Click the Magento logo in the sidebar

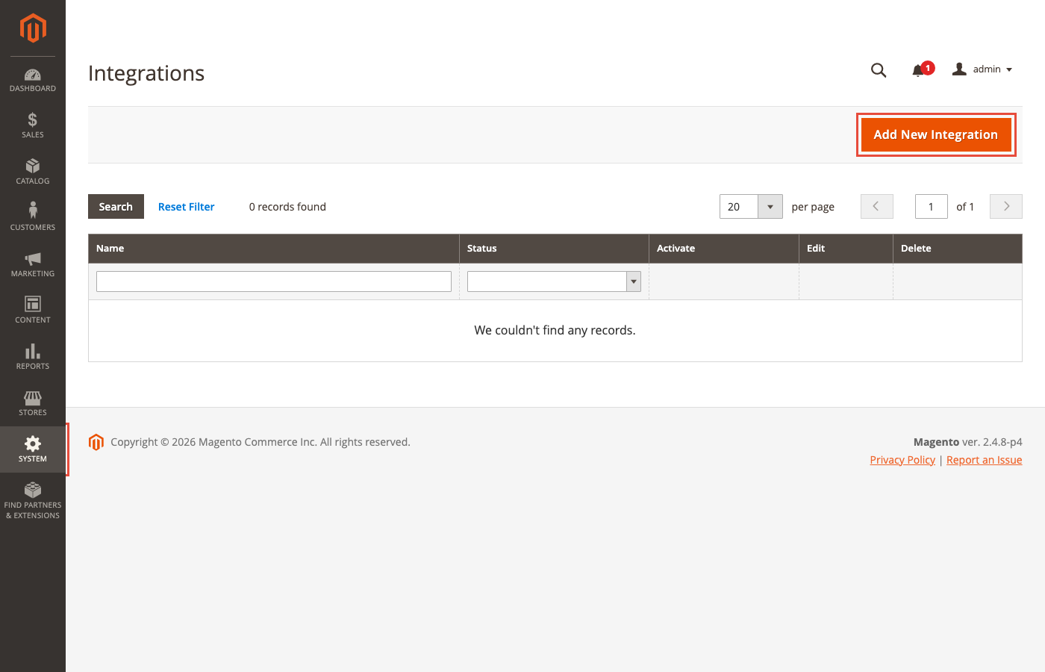pos(32,28)
